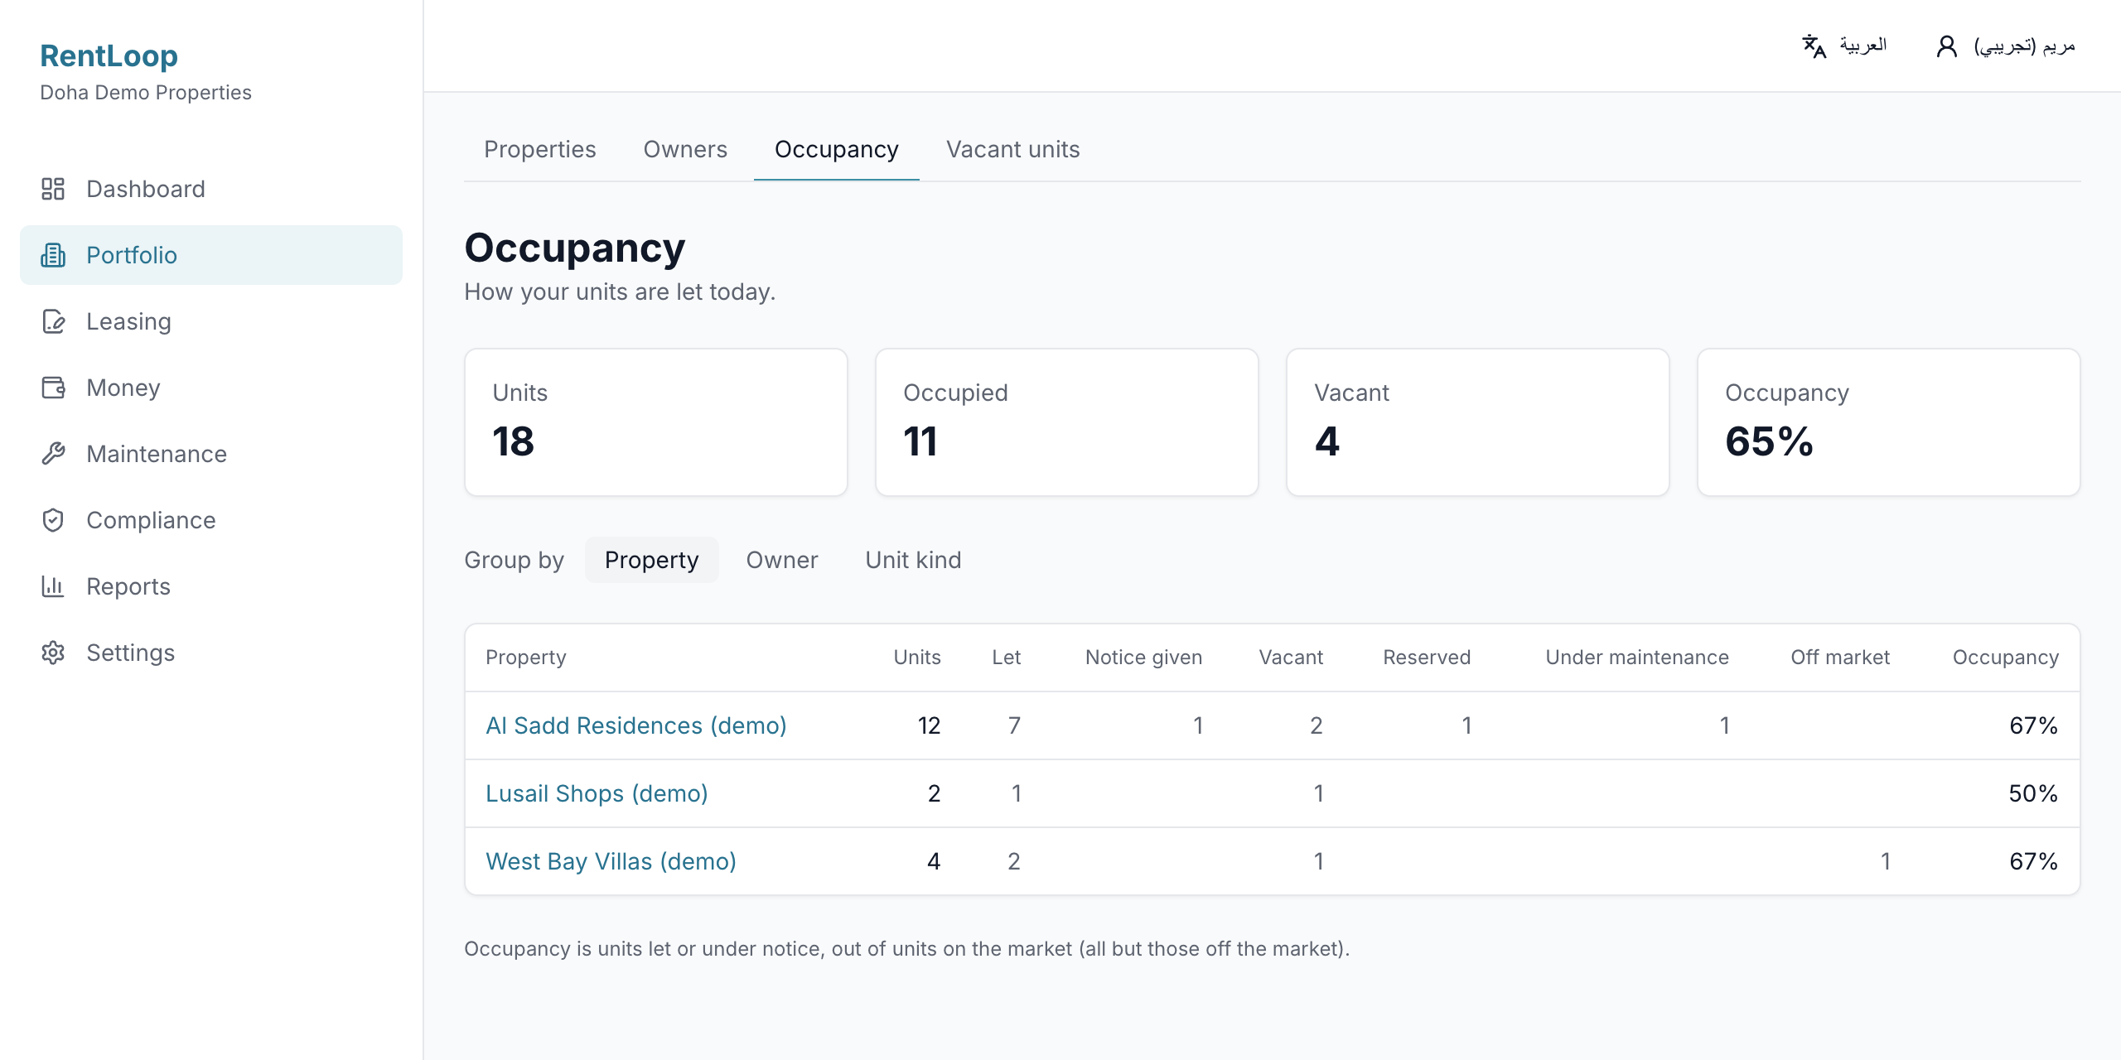Click the Off market column header
This screenshot has width=2121, height=1060.
click(x=1840, y=658)
